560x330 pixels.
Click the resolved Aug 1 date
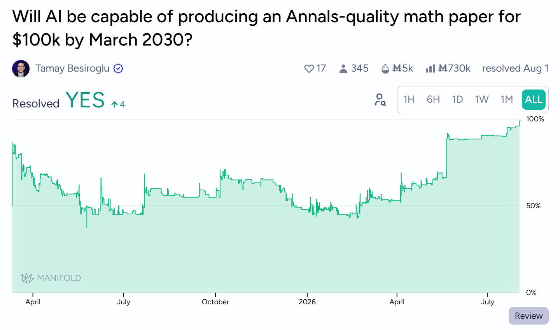[515, 68]
